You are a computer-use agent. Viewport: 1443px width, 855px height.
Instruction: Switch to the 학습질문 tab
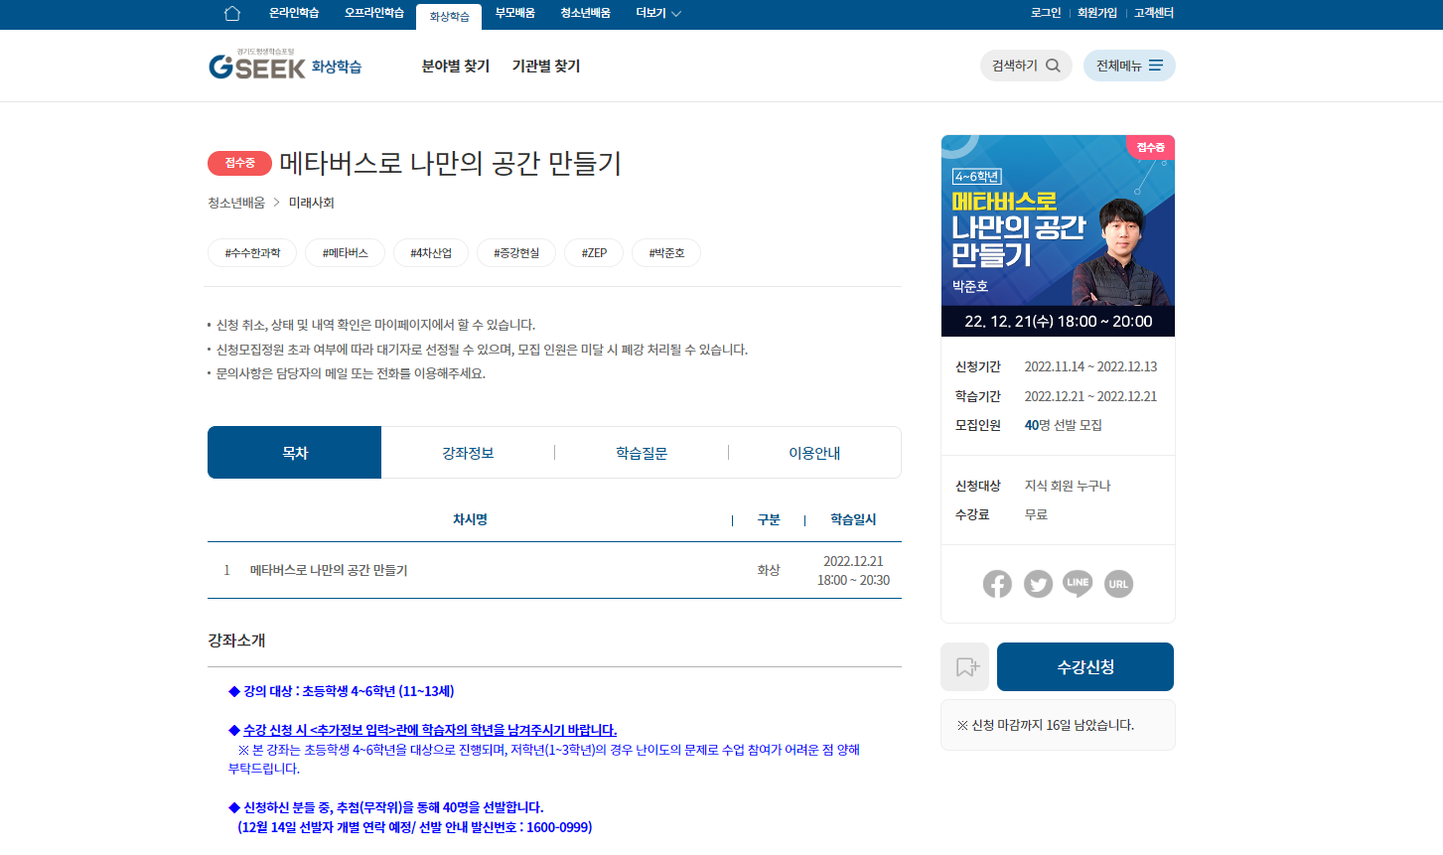(642, 453)
